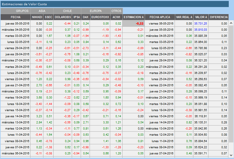Click NIKKEI value -3,11
Image resolution: width=234 pixels, height=159 pixels.
click(x=39, y=42)
